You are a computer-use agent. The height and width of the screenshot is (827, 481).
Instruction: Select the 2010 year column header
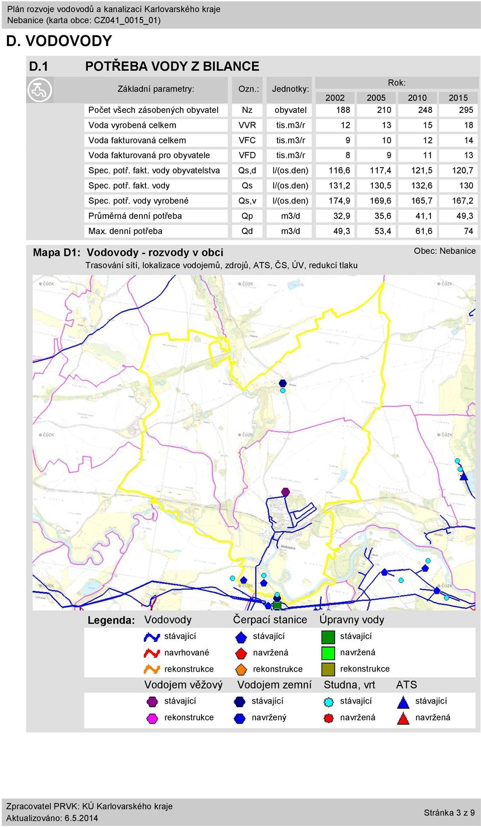coord(417,98)
